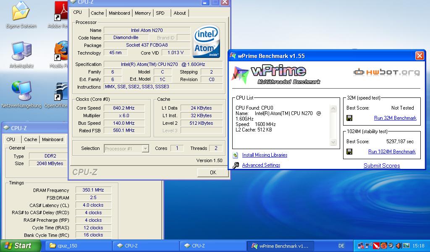Click the volume speaker tray icon
This screenshot has width=430, height=252.
399,245
